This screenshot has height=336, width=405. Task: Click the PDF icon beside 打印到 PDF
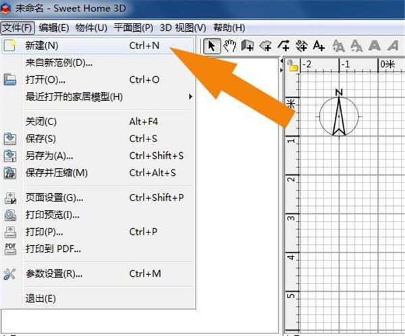[x=10, y=249]
